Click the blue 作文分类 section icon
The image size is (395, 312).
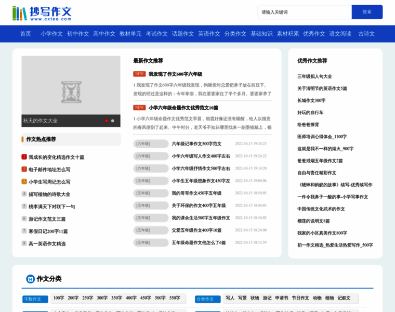click(31, 279)
